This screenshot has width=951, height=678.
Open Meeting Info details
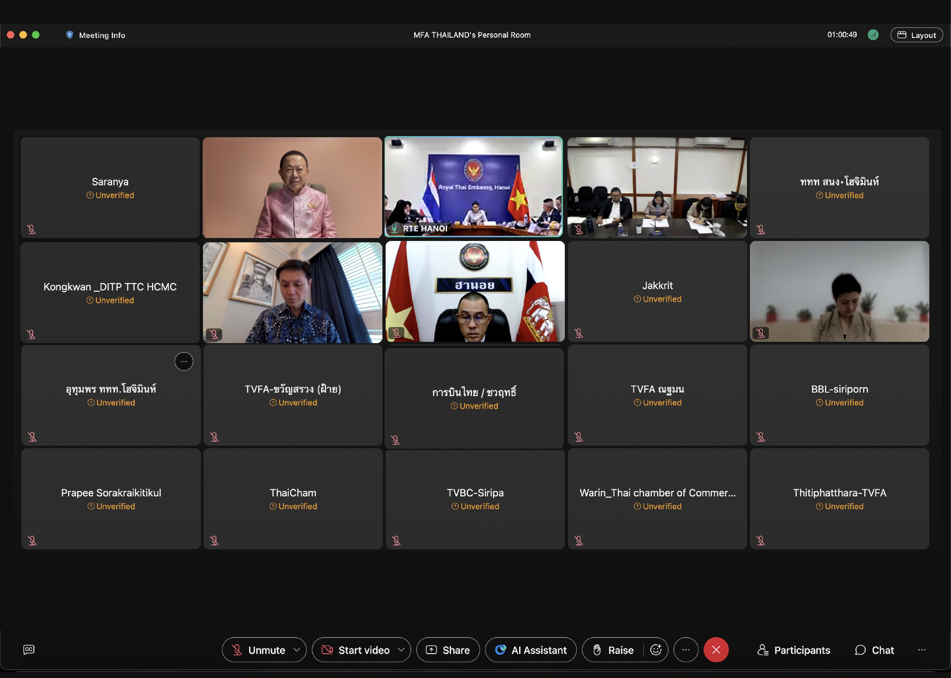(102, 35)
